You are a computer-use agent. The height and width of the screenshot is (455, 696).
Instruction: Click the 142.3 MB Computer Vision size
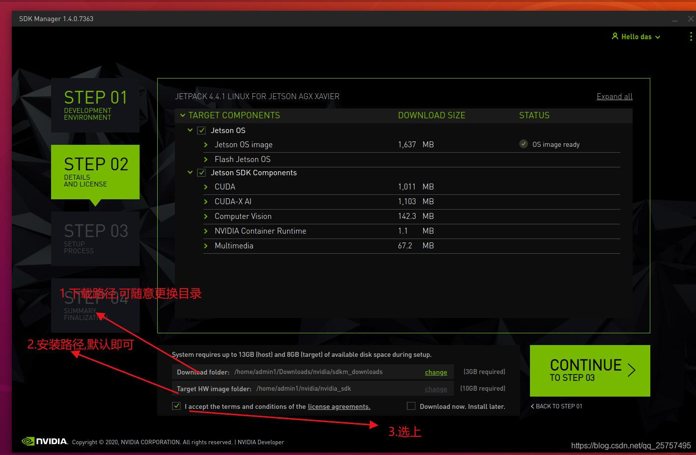click(x=416, y=216)
